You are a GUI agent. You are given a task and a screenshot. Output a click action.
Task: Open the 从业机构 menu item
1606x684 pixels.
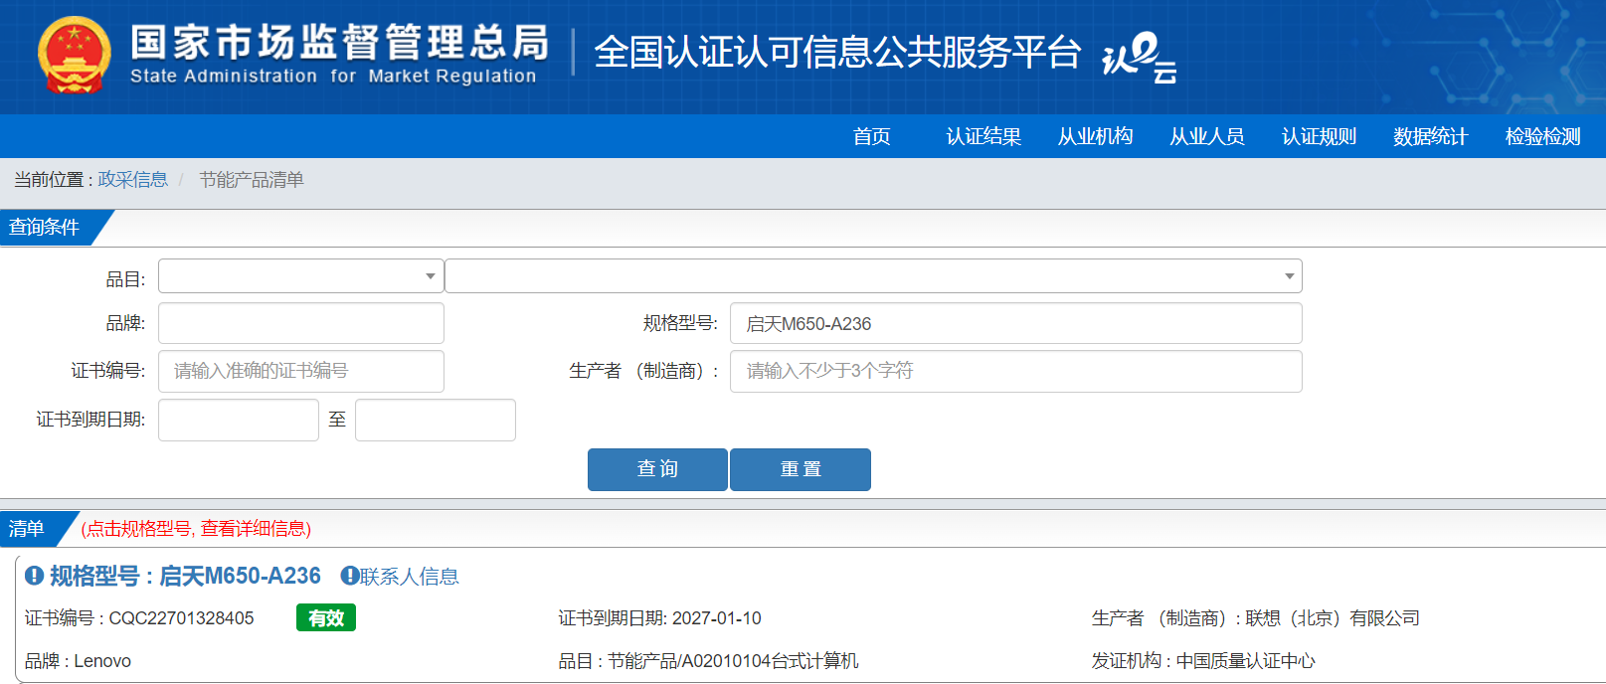1095,136
